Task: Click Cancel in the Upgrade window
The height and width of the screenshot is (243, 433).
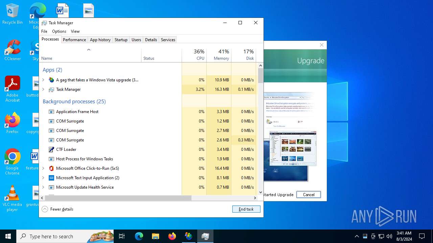Action: point(309,195)
